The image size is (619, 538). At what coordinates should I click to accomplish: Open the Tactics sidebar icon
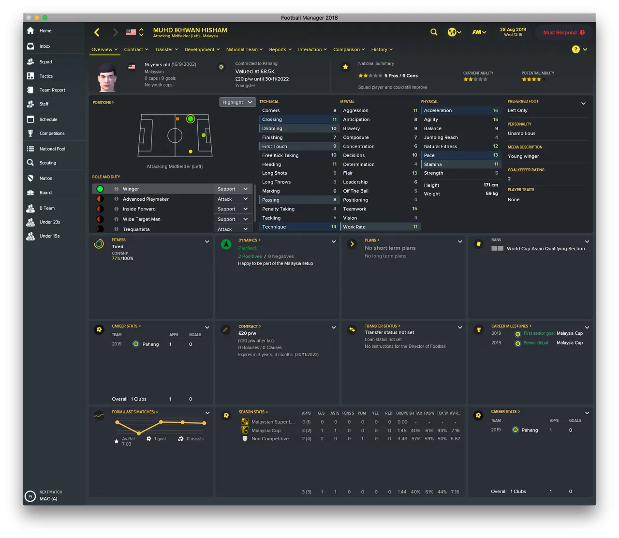pos(30,76)
